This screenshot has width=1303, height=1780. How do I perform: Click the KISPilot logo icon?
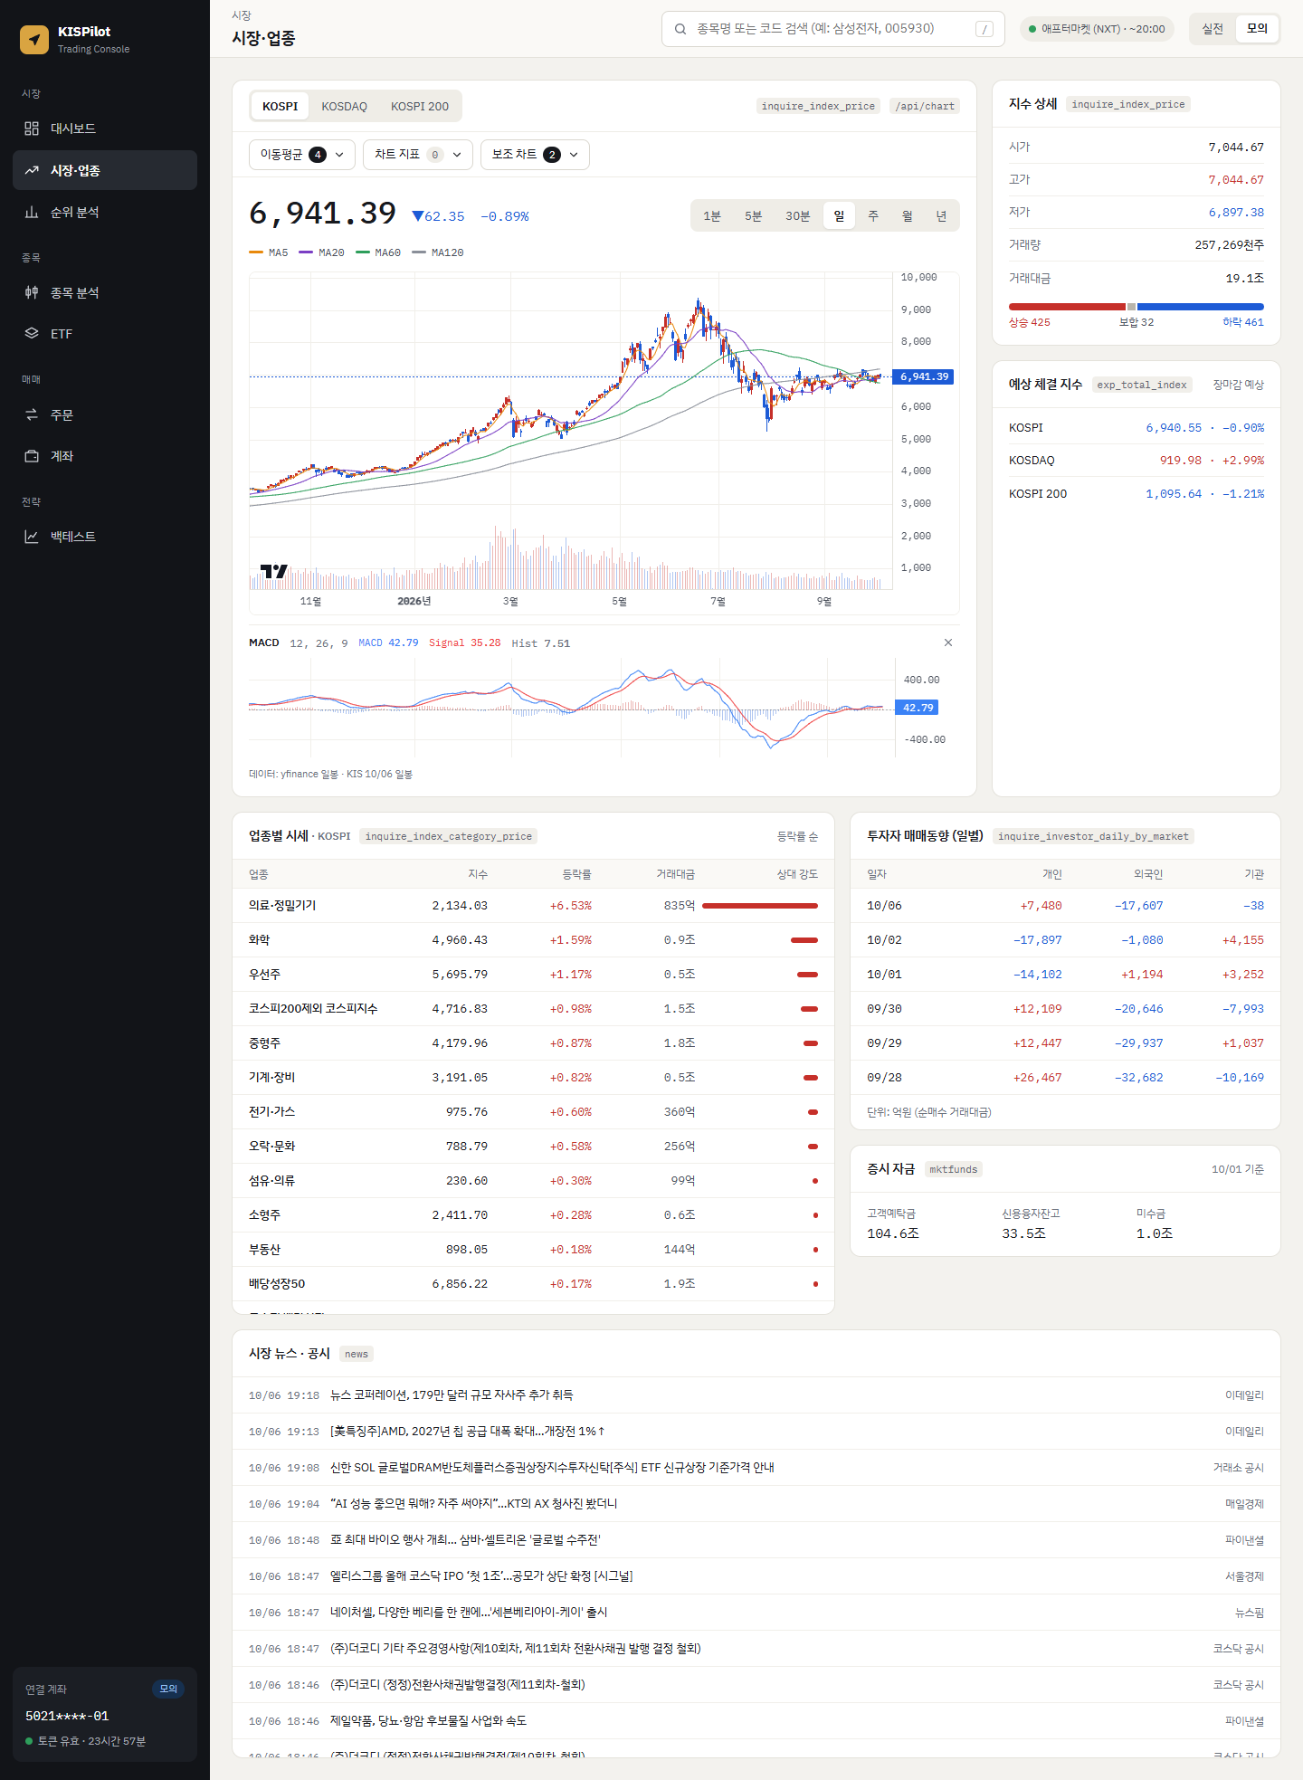34,39
